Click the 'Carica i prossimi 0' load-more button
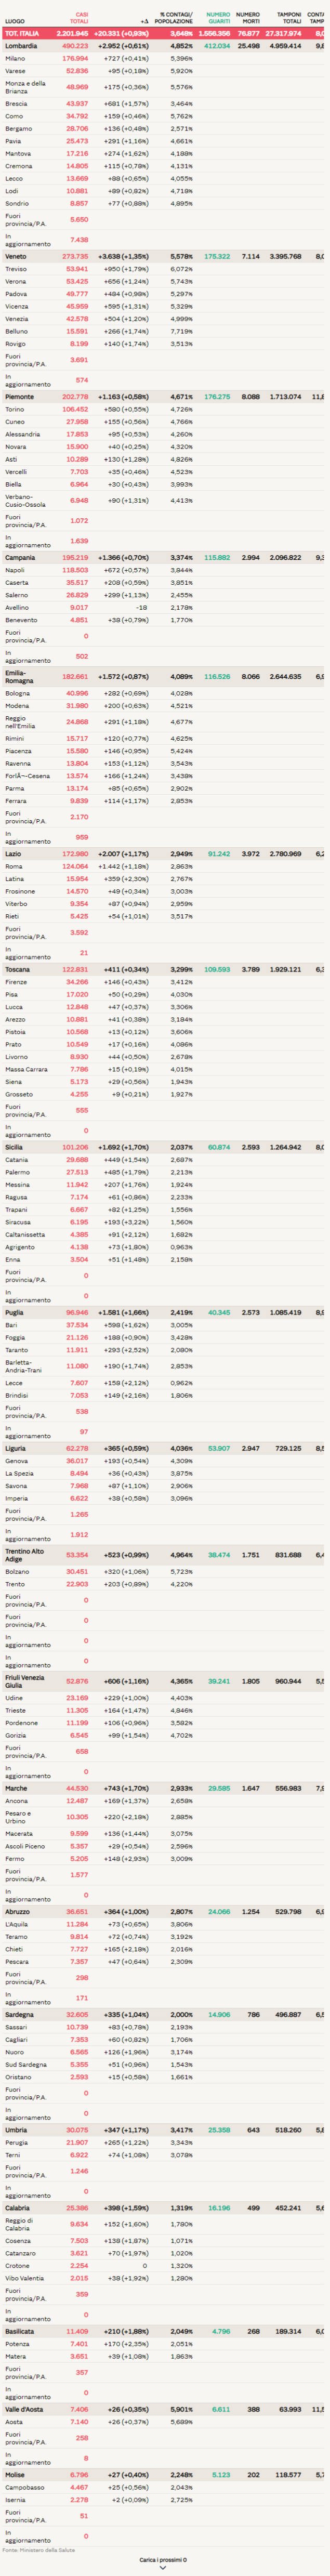The image size is (330, 2576). (x=163, y=2559)
